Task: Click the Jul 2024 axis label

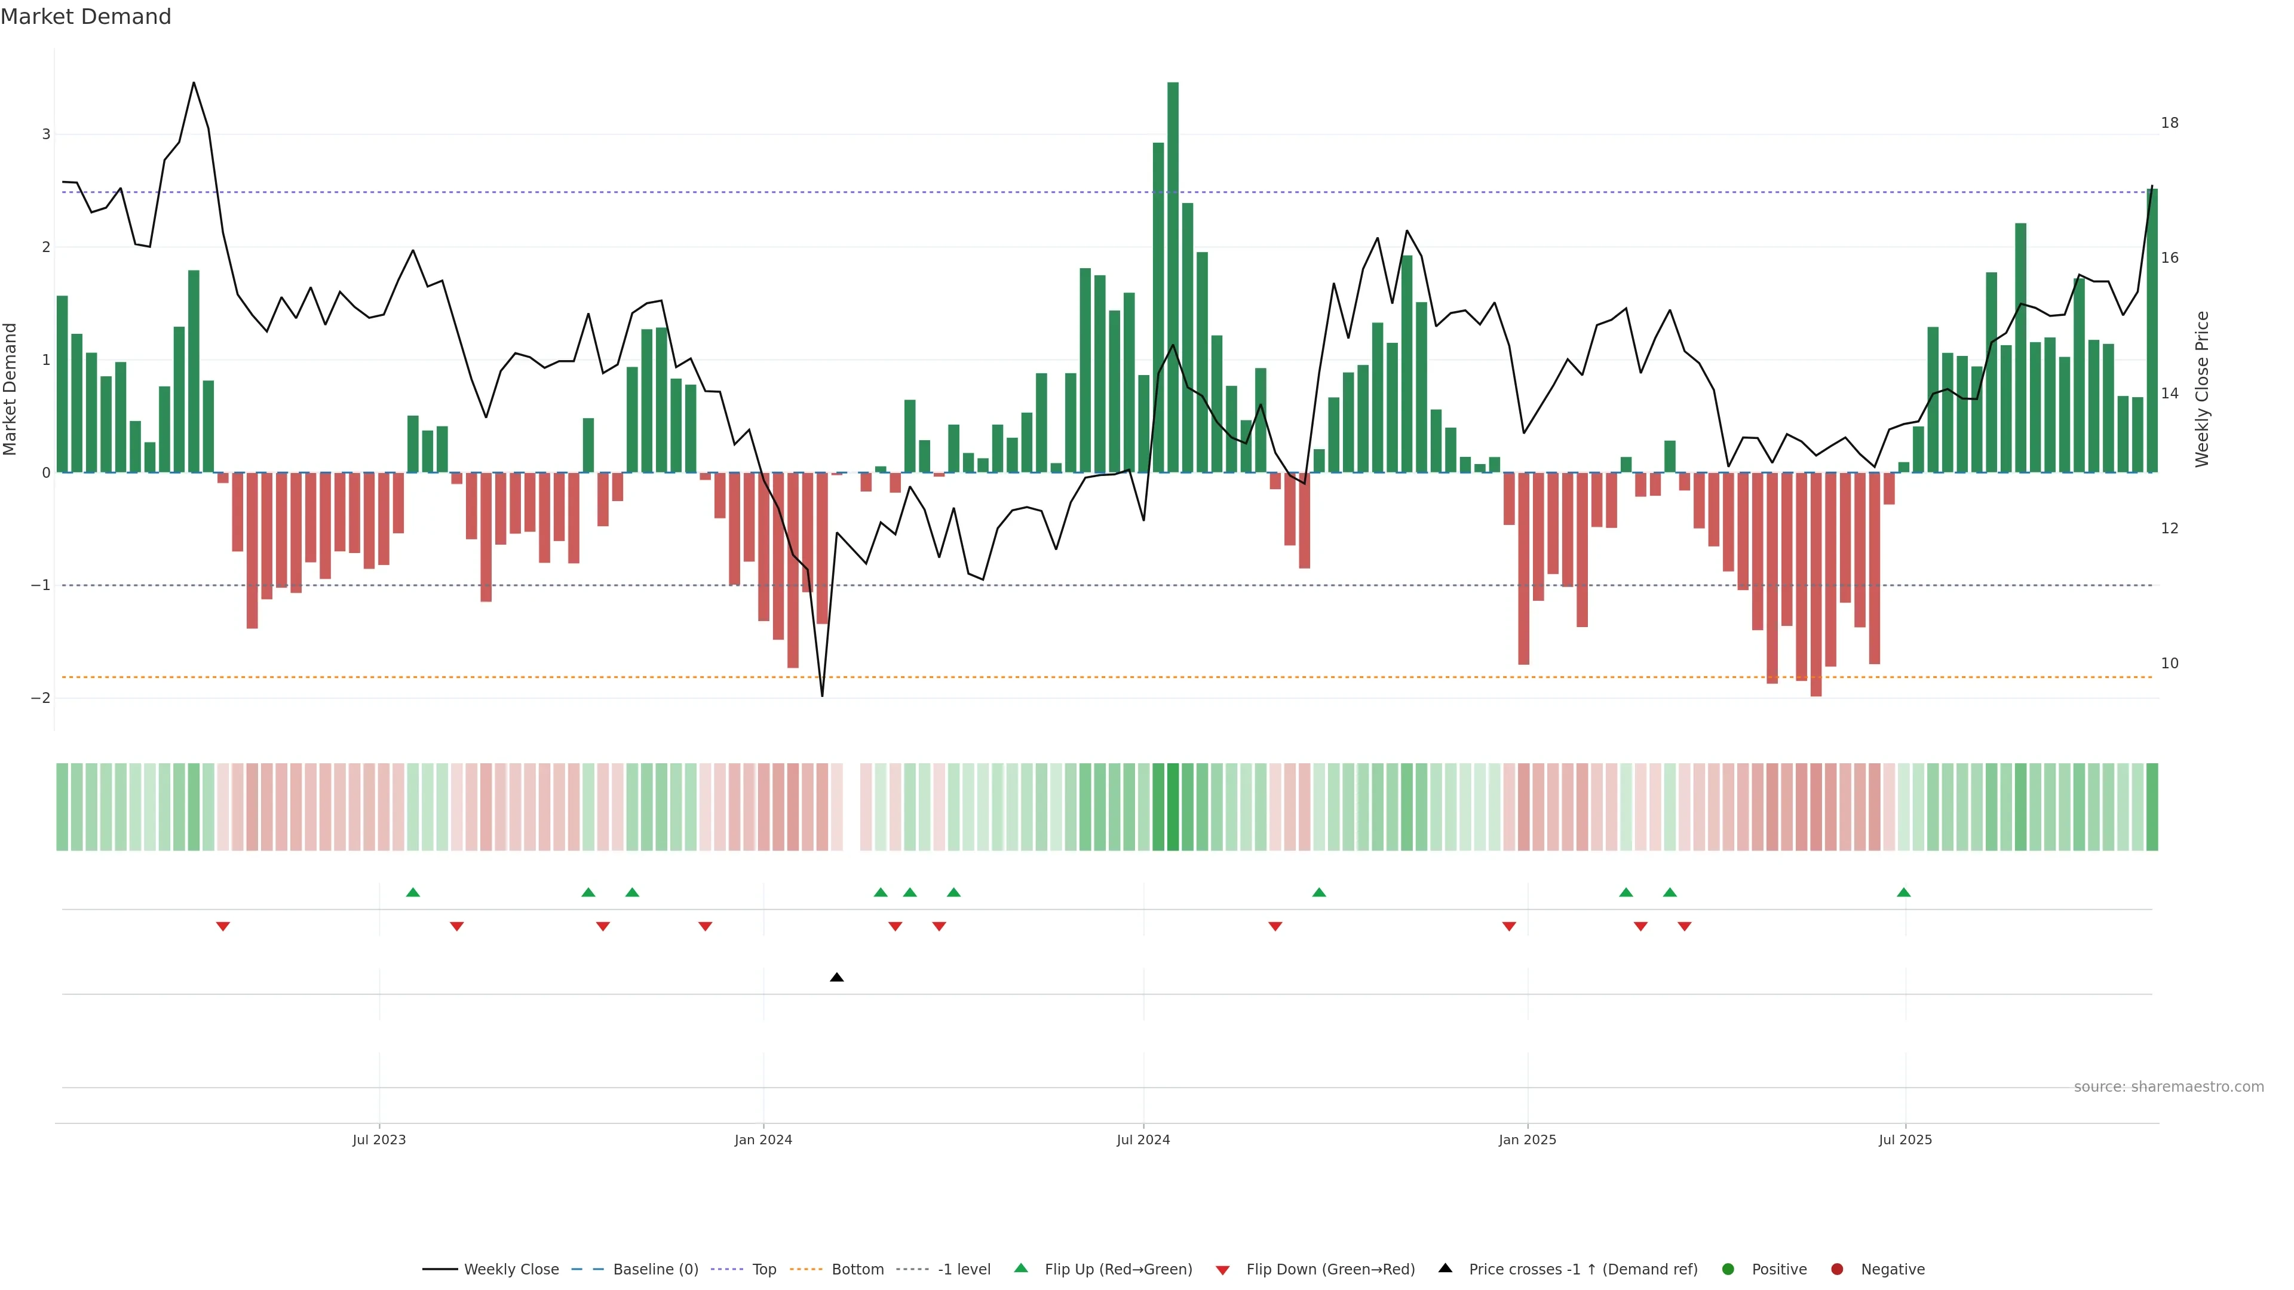Action: (x=1143, y=1139)
